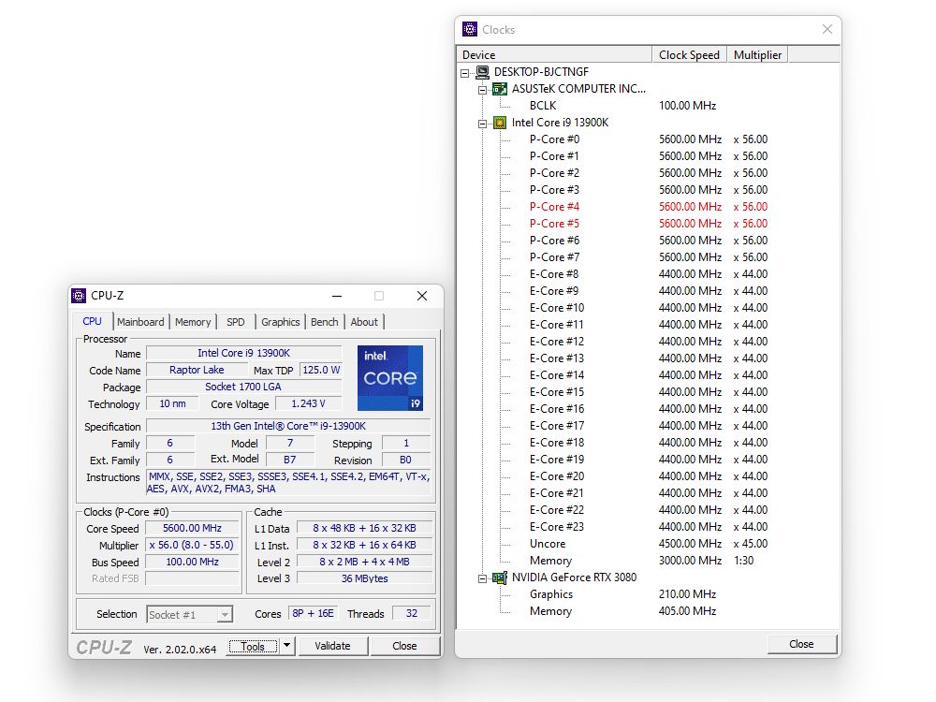Switch to the CPU tab

pos(92,321)
